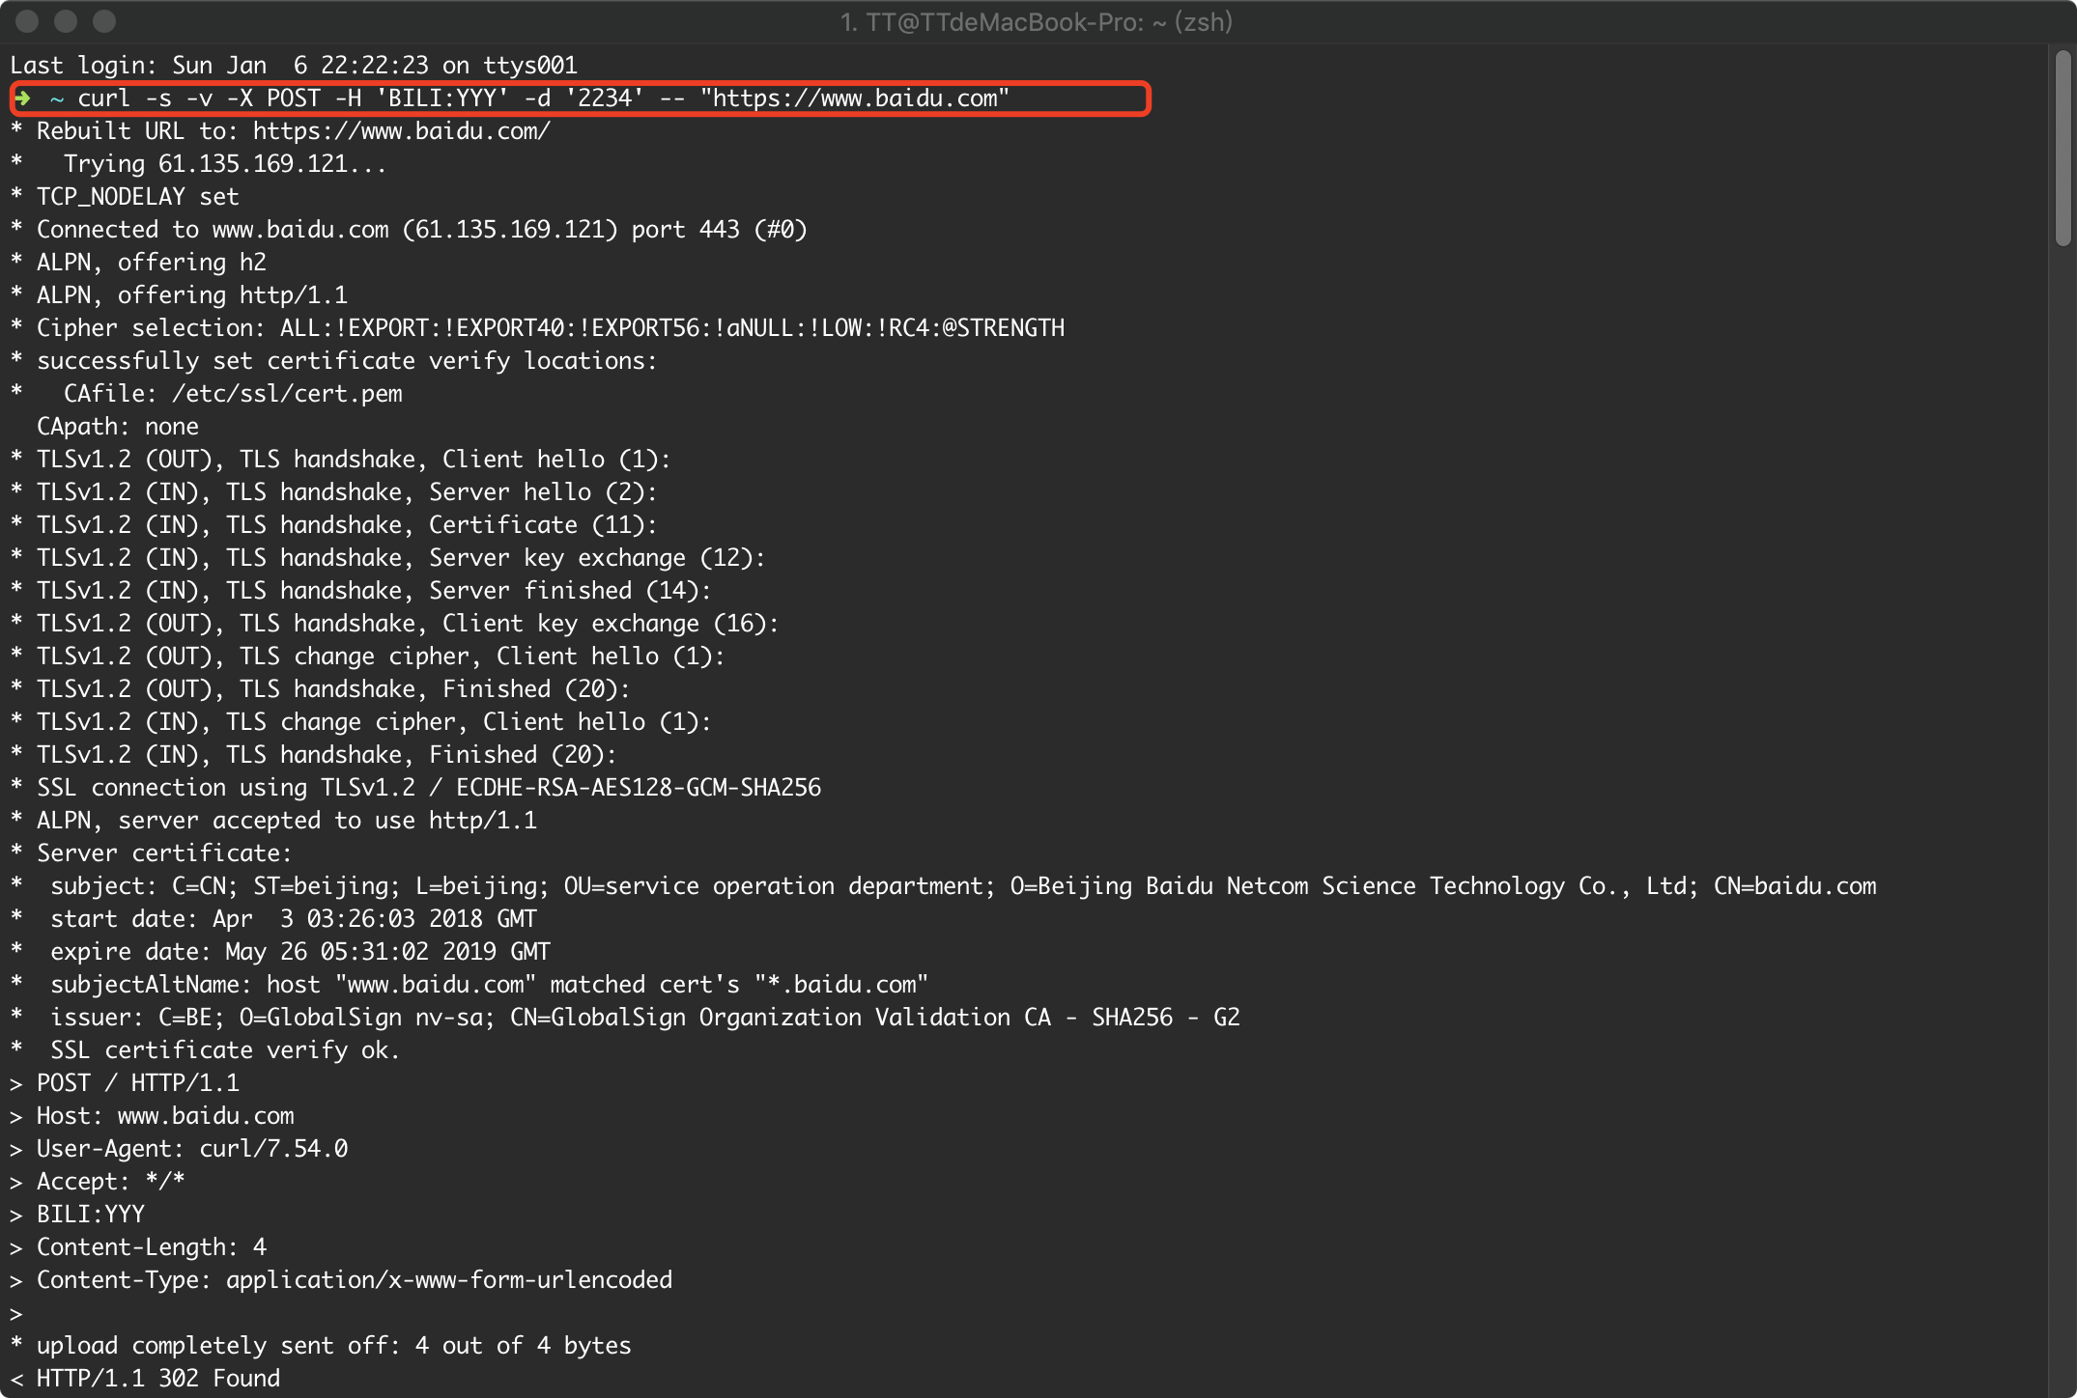Click the window title 'TT@TTdeMacBook-Pro: ~ (zsh)'

tap(1036, 21)
